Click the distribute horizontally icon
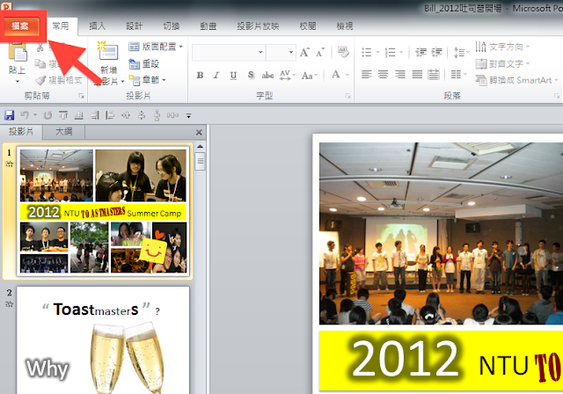The width and height of the screenshot is (563, 394). point(172,115)
